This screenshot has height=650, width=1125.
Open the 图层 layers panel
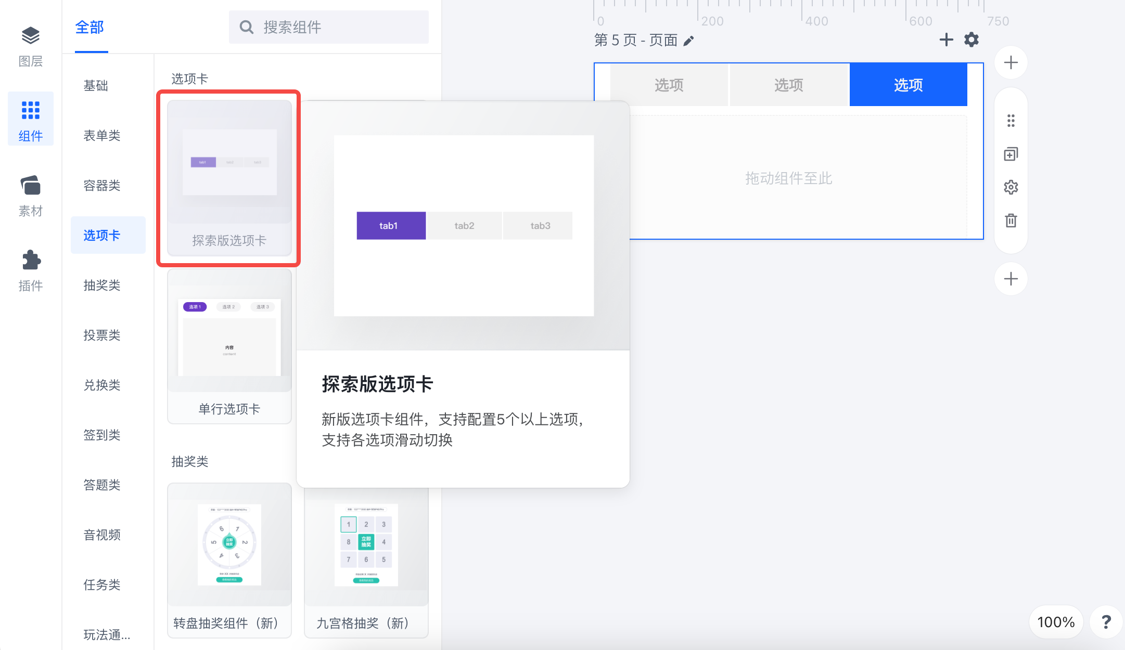tap(31, 47)
